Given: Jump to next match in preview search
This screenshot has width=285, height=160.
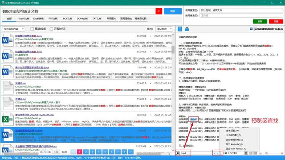Looking at the screenshot, I should point(217,153).
